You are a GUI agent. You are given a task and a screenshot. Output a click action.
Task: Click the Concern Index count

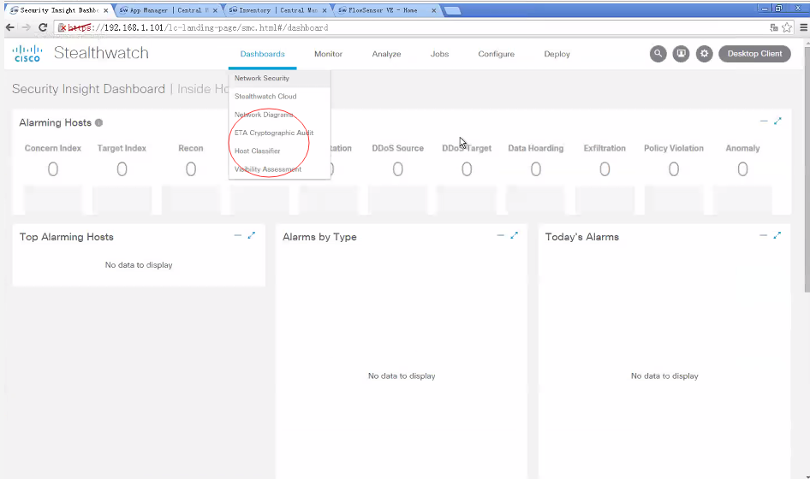53,169
